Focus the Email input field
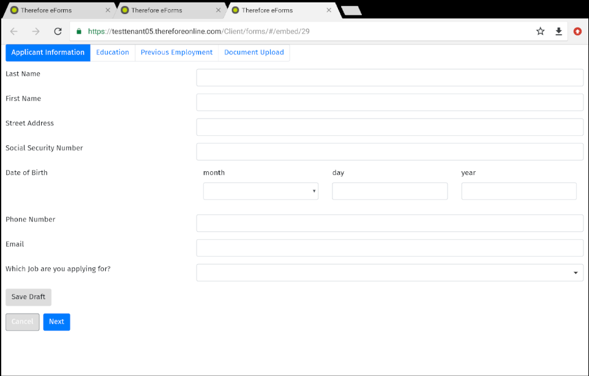The image size is (589, 376). (x=389, y=248)
